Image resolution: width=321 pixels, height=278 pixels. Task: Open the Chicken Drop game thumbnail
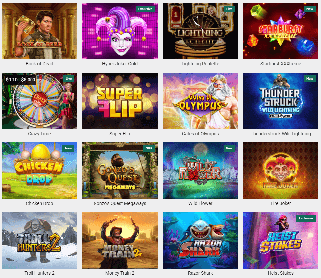pos(39,171)
